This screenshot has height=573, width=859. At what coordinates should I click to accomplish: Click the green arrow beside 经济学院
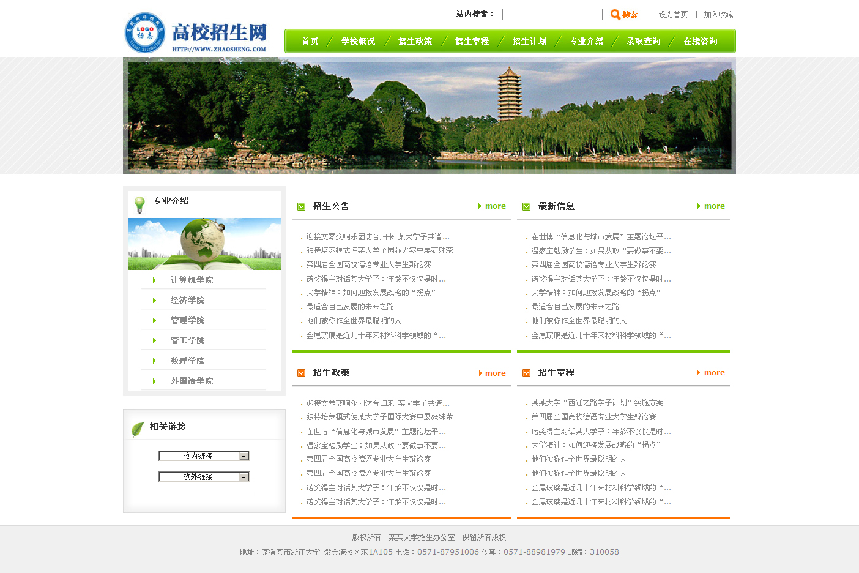[x=154, y=300]
